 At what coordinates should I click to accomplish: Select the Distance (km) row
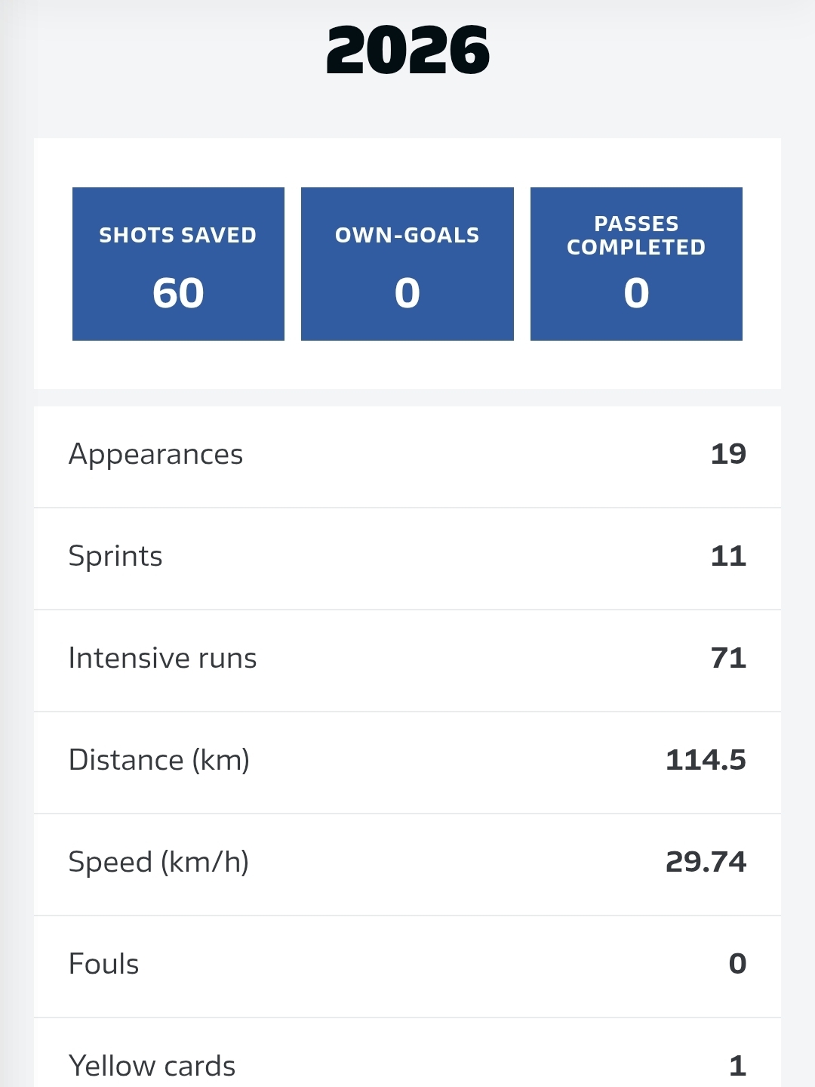coord(407,761)
